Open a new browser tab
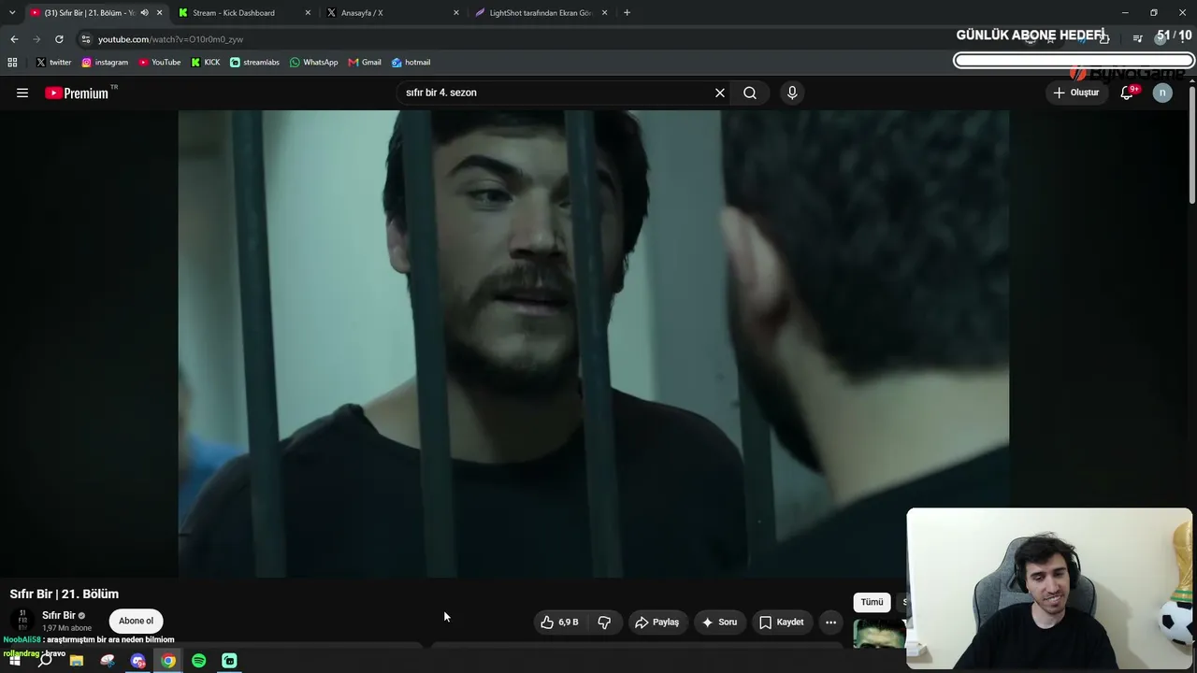Viewport: 1197px width, 673px height. [627, 13]
